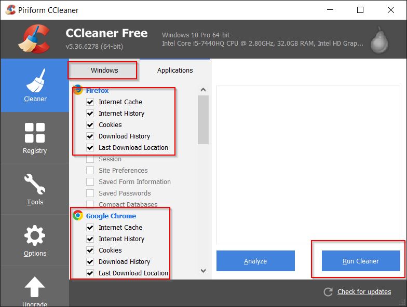Click the Google Chrome icon
This screenshot has height=307, width=407.
tap(78, 216)
